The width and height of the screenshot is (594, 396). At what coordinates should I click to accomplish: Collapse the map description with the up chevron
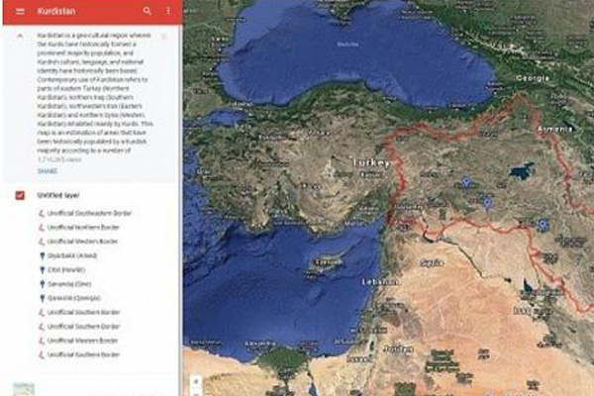click(x=20, y=36)
